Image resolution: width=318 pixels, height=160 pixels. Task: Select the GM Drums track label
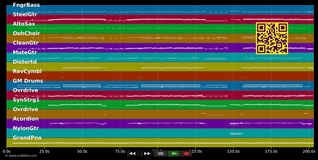28,81
